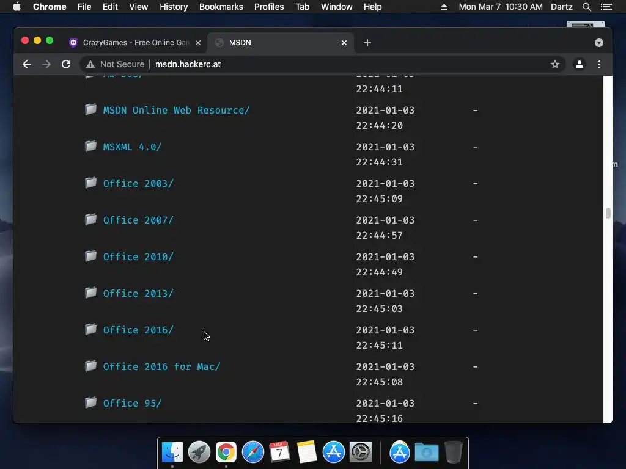Close the CrazyGames tab
Viewport: 626px width, 469px height.
pos(198,43)
